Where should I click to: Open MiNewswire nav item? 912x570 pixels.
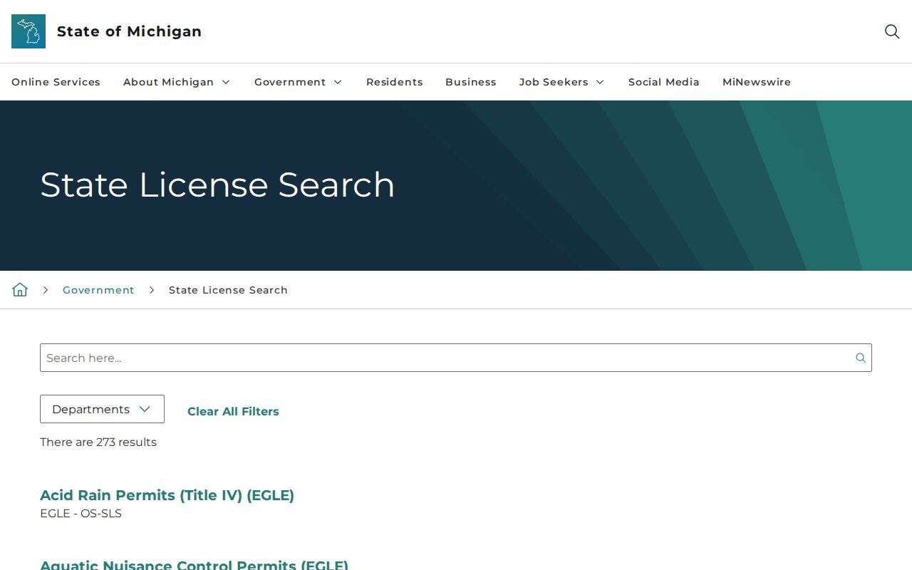[757, 82]
